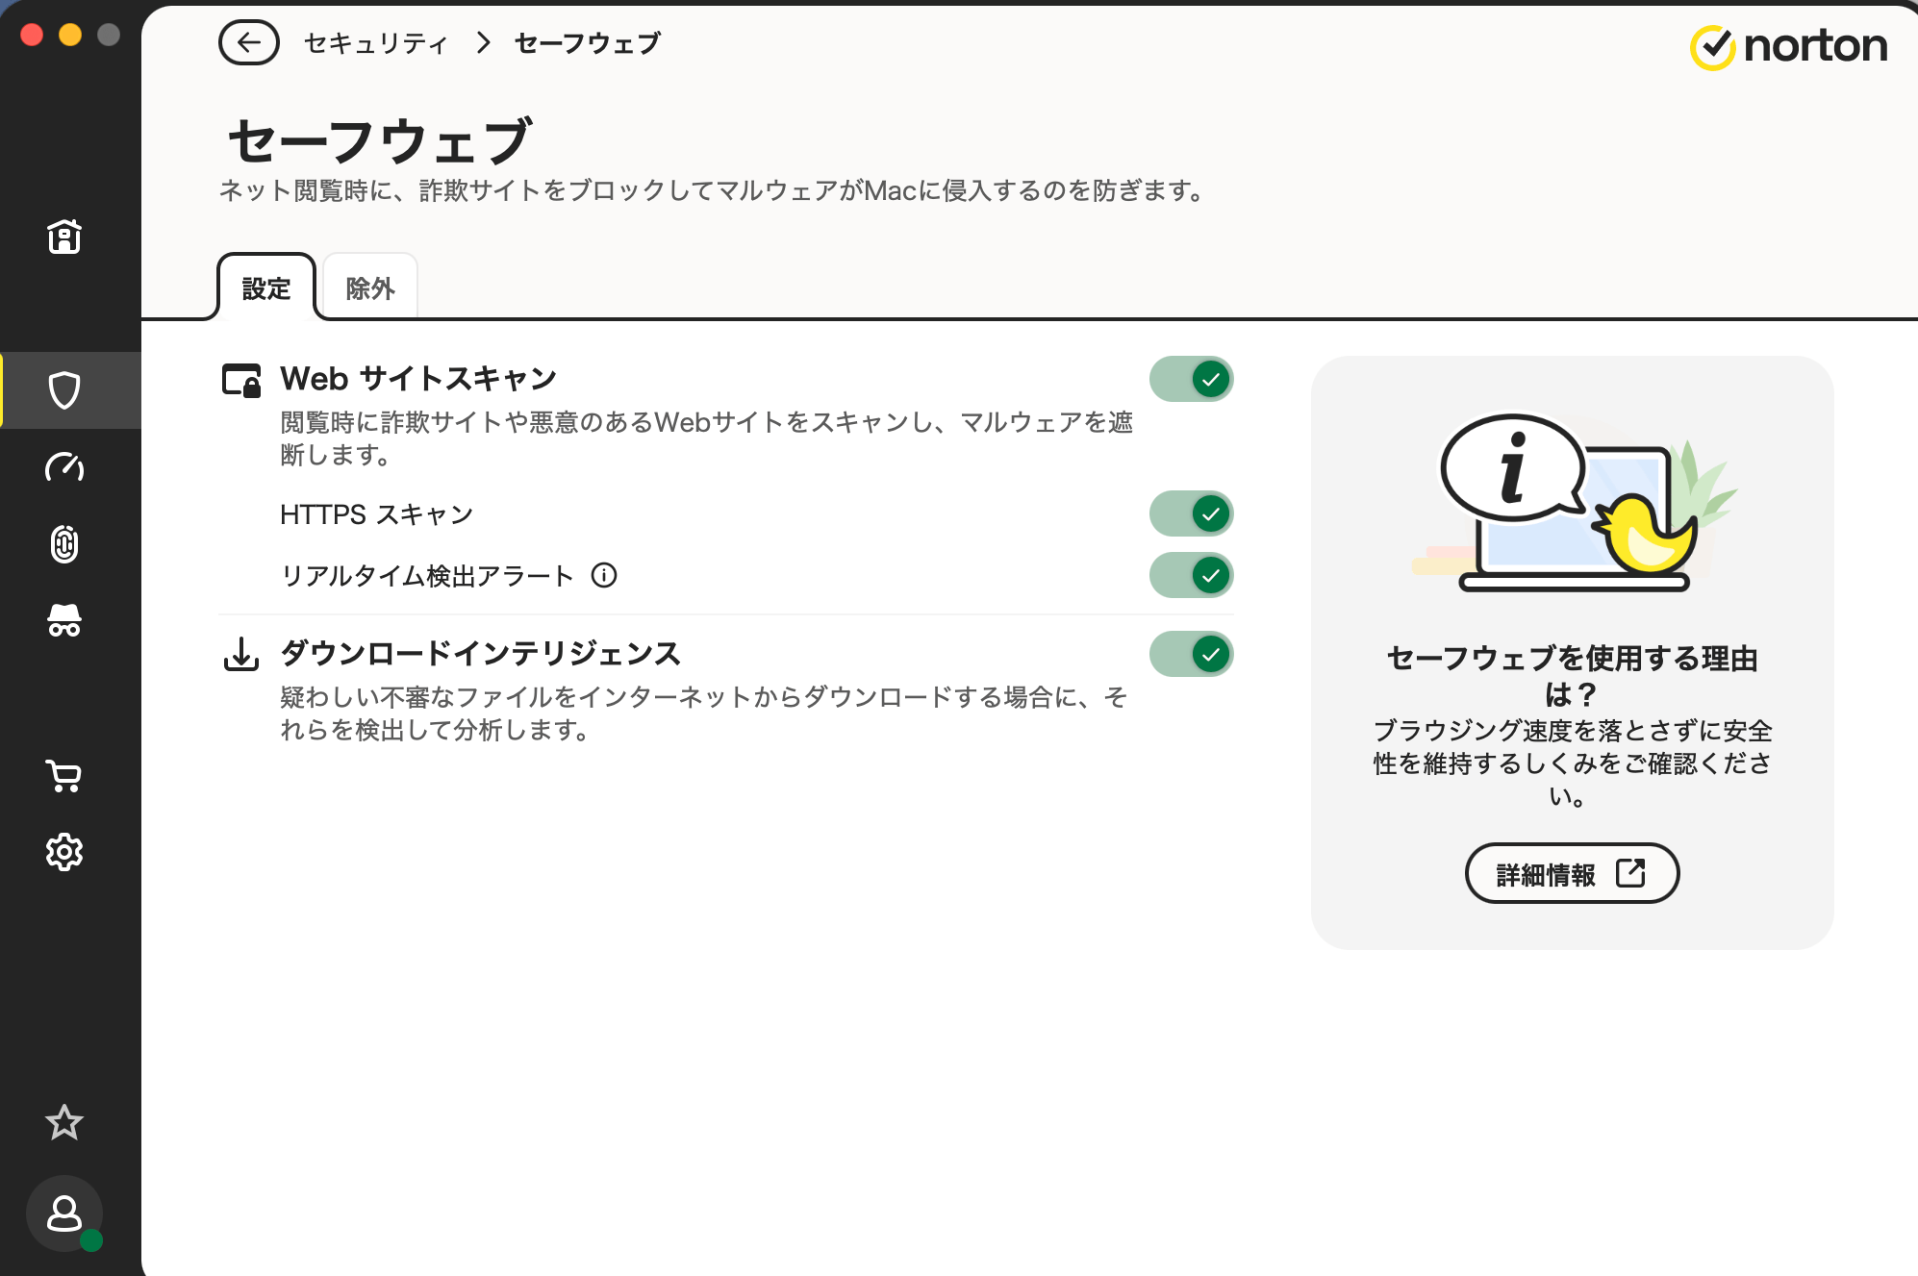This screenshot has height=1276, width=1918.
Task: Click the セーフウェブ page title
Action: pyautogui.click(x=379, y=140)
